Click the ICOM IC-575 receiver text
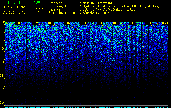The image size is (171, 108). [x=109, y=9]
